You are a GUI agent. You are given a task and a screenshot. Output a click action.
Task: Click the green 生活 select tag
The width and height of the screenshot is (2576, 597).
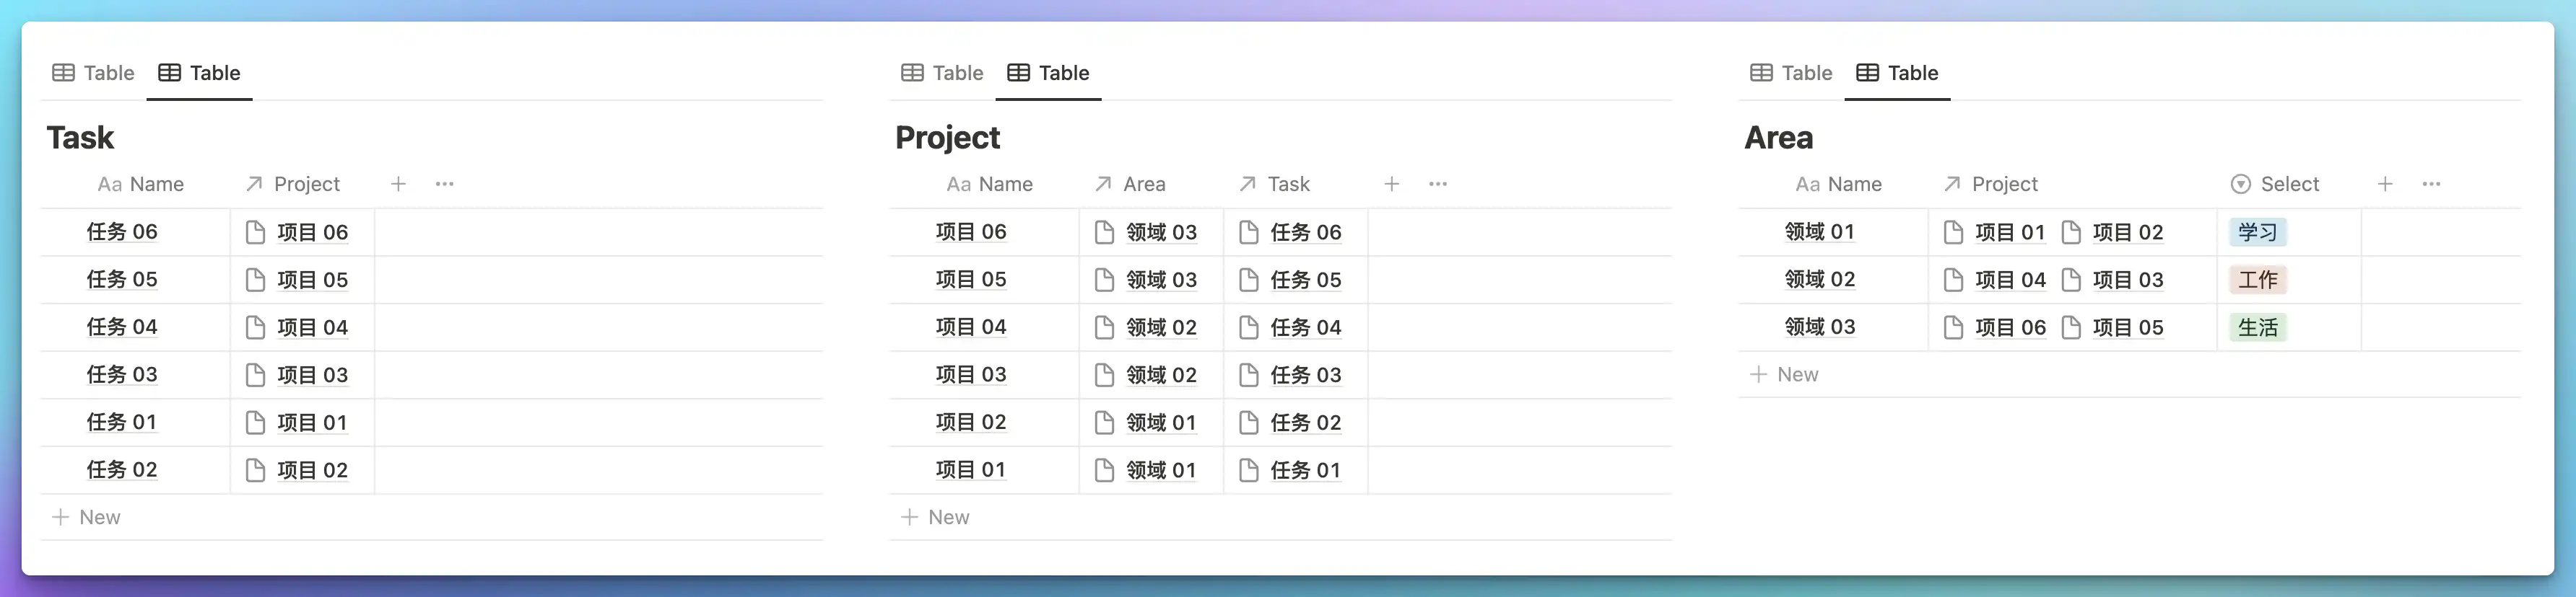pyautogui.click(x=2257, y=327)
